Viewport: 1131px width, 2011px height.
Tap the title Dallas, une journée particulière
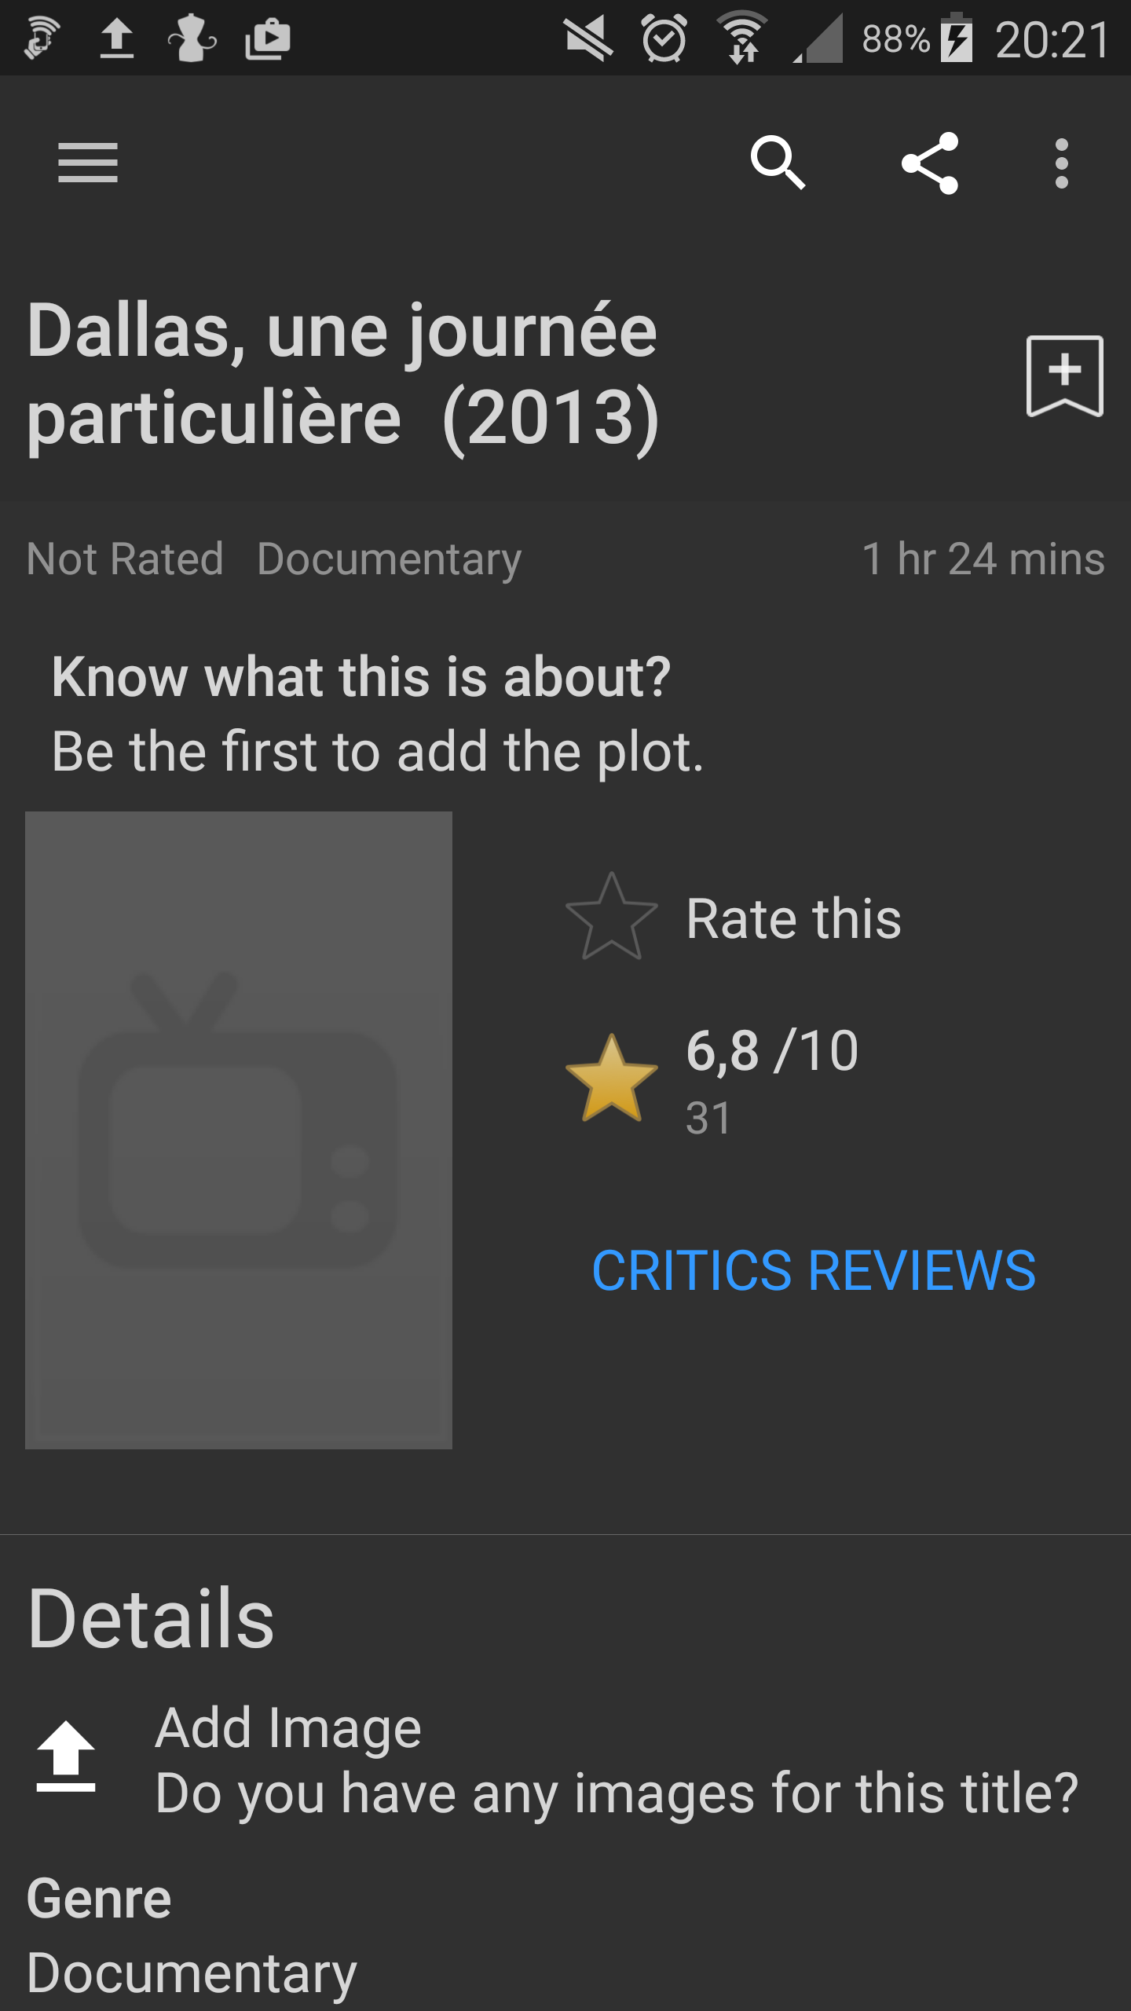pos(342,374)
